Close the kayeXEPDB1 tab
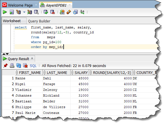Image resolution: width=168 pixels, height=128 pixels. pos(70,5)
